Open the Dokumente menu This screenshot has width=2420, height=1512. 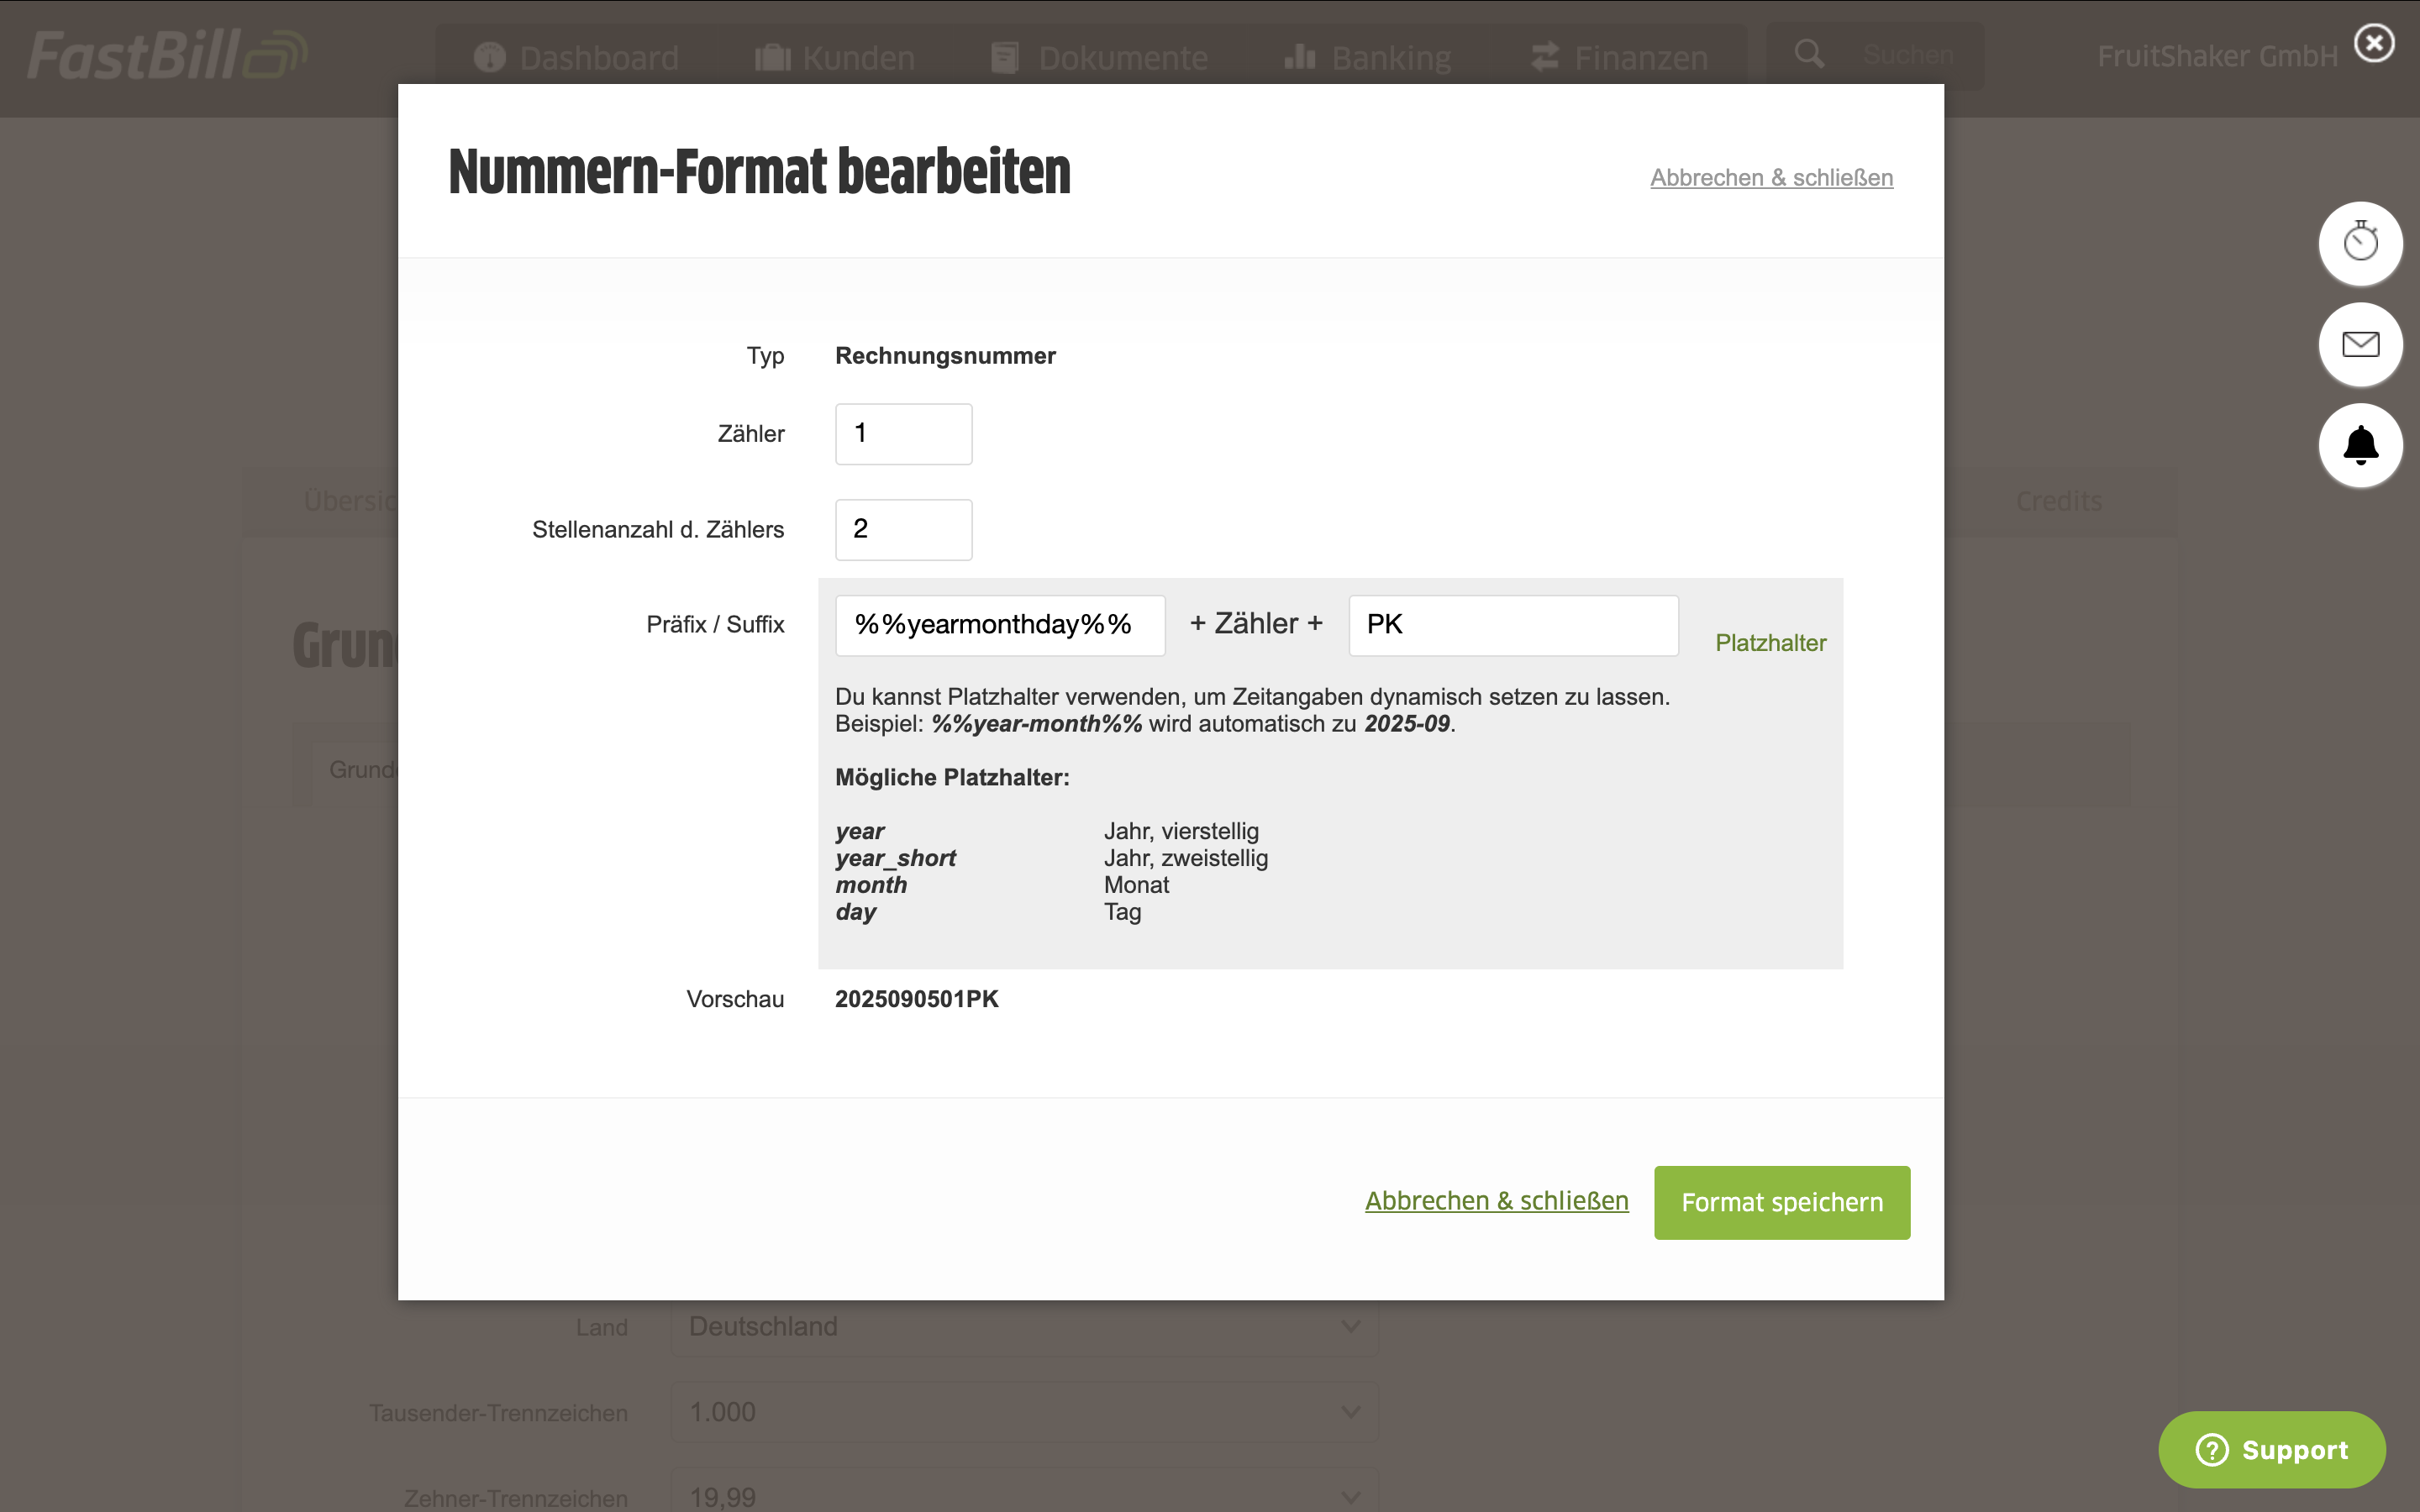1099,58
